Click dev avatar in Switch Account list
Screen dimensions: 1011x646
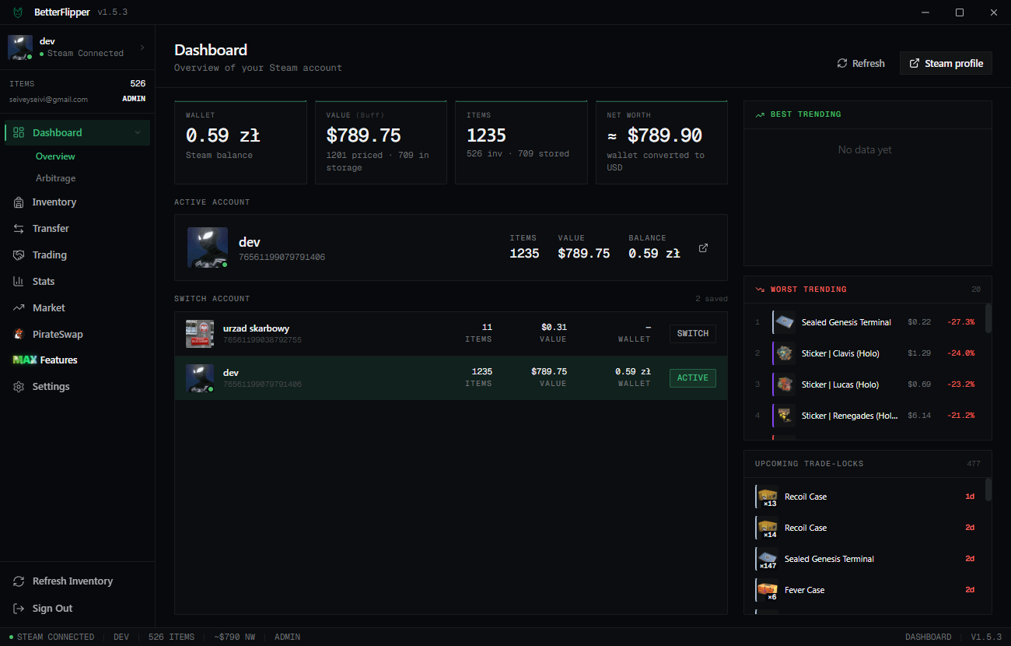[x=200, y=377]
